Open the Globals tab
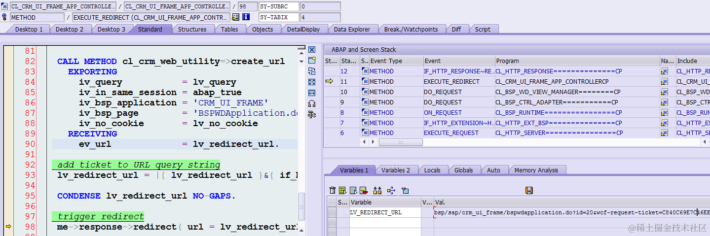 click(x=464, y=170)
